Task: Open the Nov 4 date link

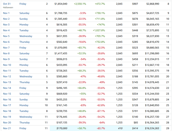Action: point(6,30)
